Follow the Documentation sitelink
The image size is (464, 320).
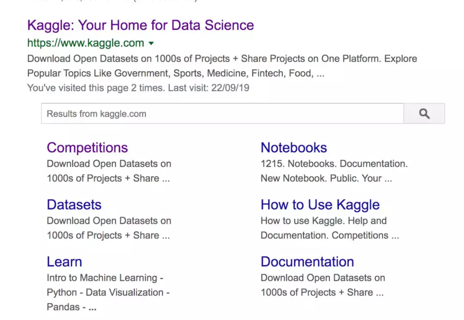[x=307, y=262]
